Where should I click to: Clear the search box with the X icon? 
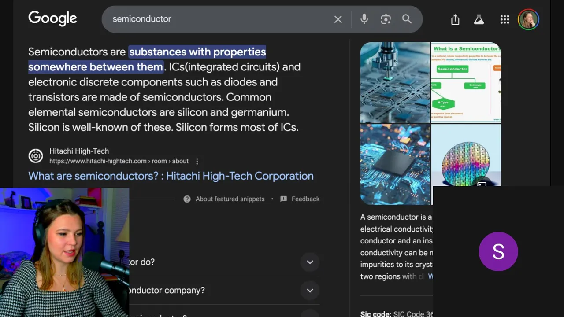click(338, 19)
